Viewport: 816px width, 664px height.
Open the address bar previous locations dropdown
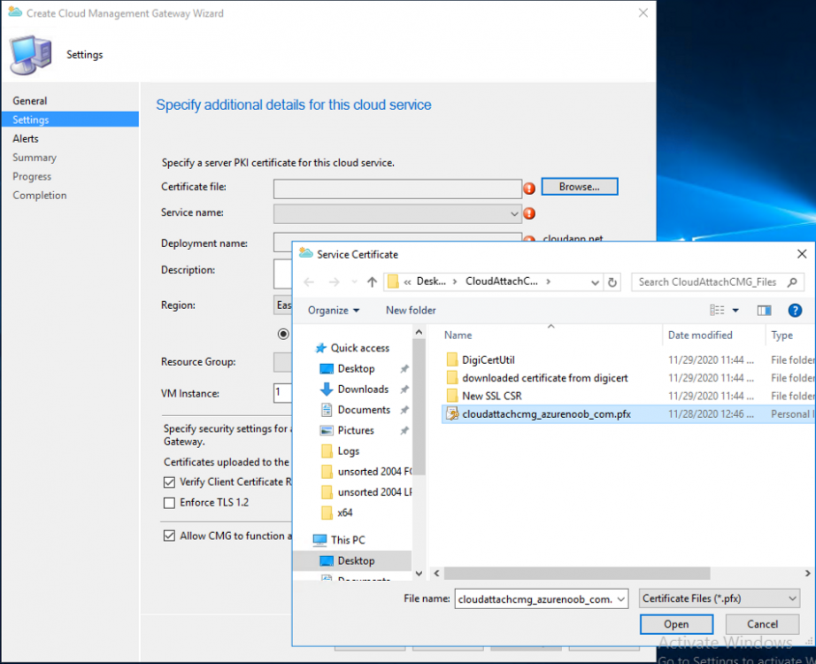(x=595, y=282)
